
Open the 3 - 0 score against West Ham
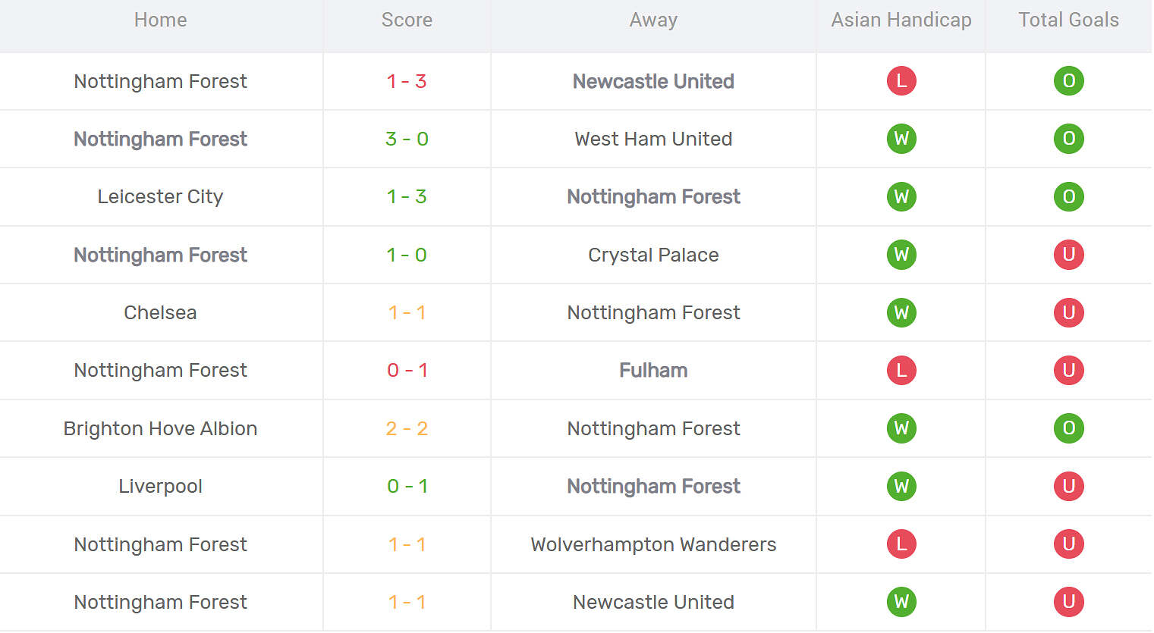(407, 139)
